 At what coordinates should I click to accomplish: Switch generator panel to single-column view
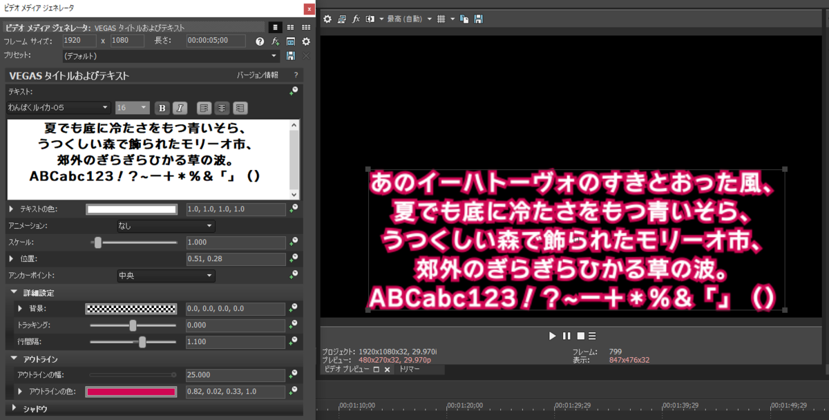pyautogui.click(x=275, y=27)
